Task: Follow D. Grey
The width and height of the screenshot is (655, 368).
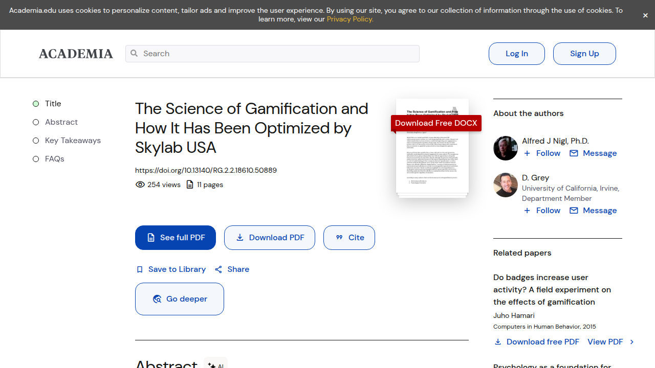Action: click(x=542, y=211)
